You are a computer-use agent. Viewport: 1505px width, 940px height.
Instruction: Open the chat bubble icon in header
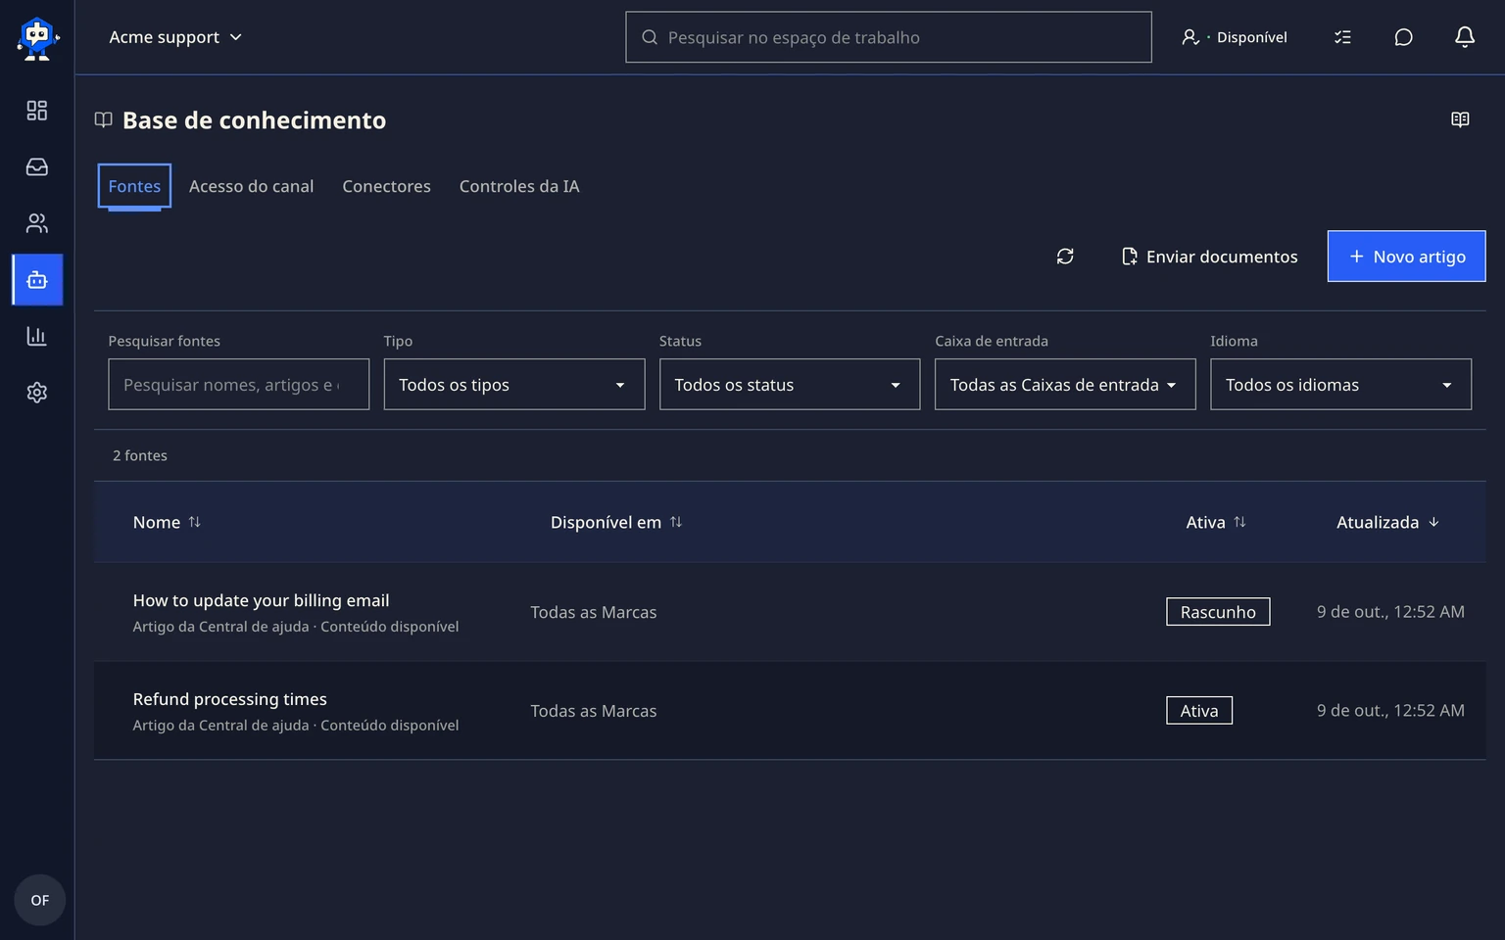[1403, 37]
